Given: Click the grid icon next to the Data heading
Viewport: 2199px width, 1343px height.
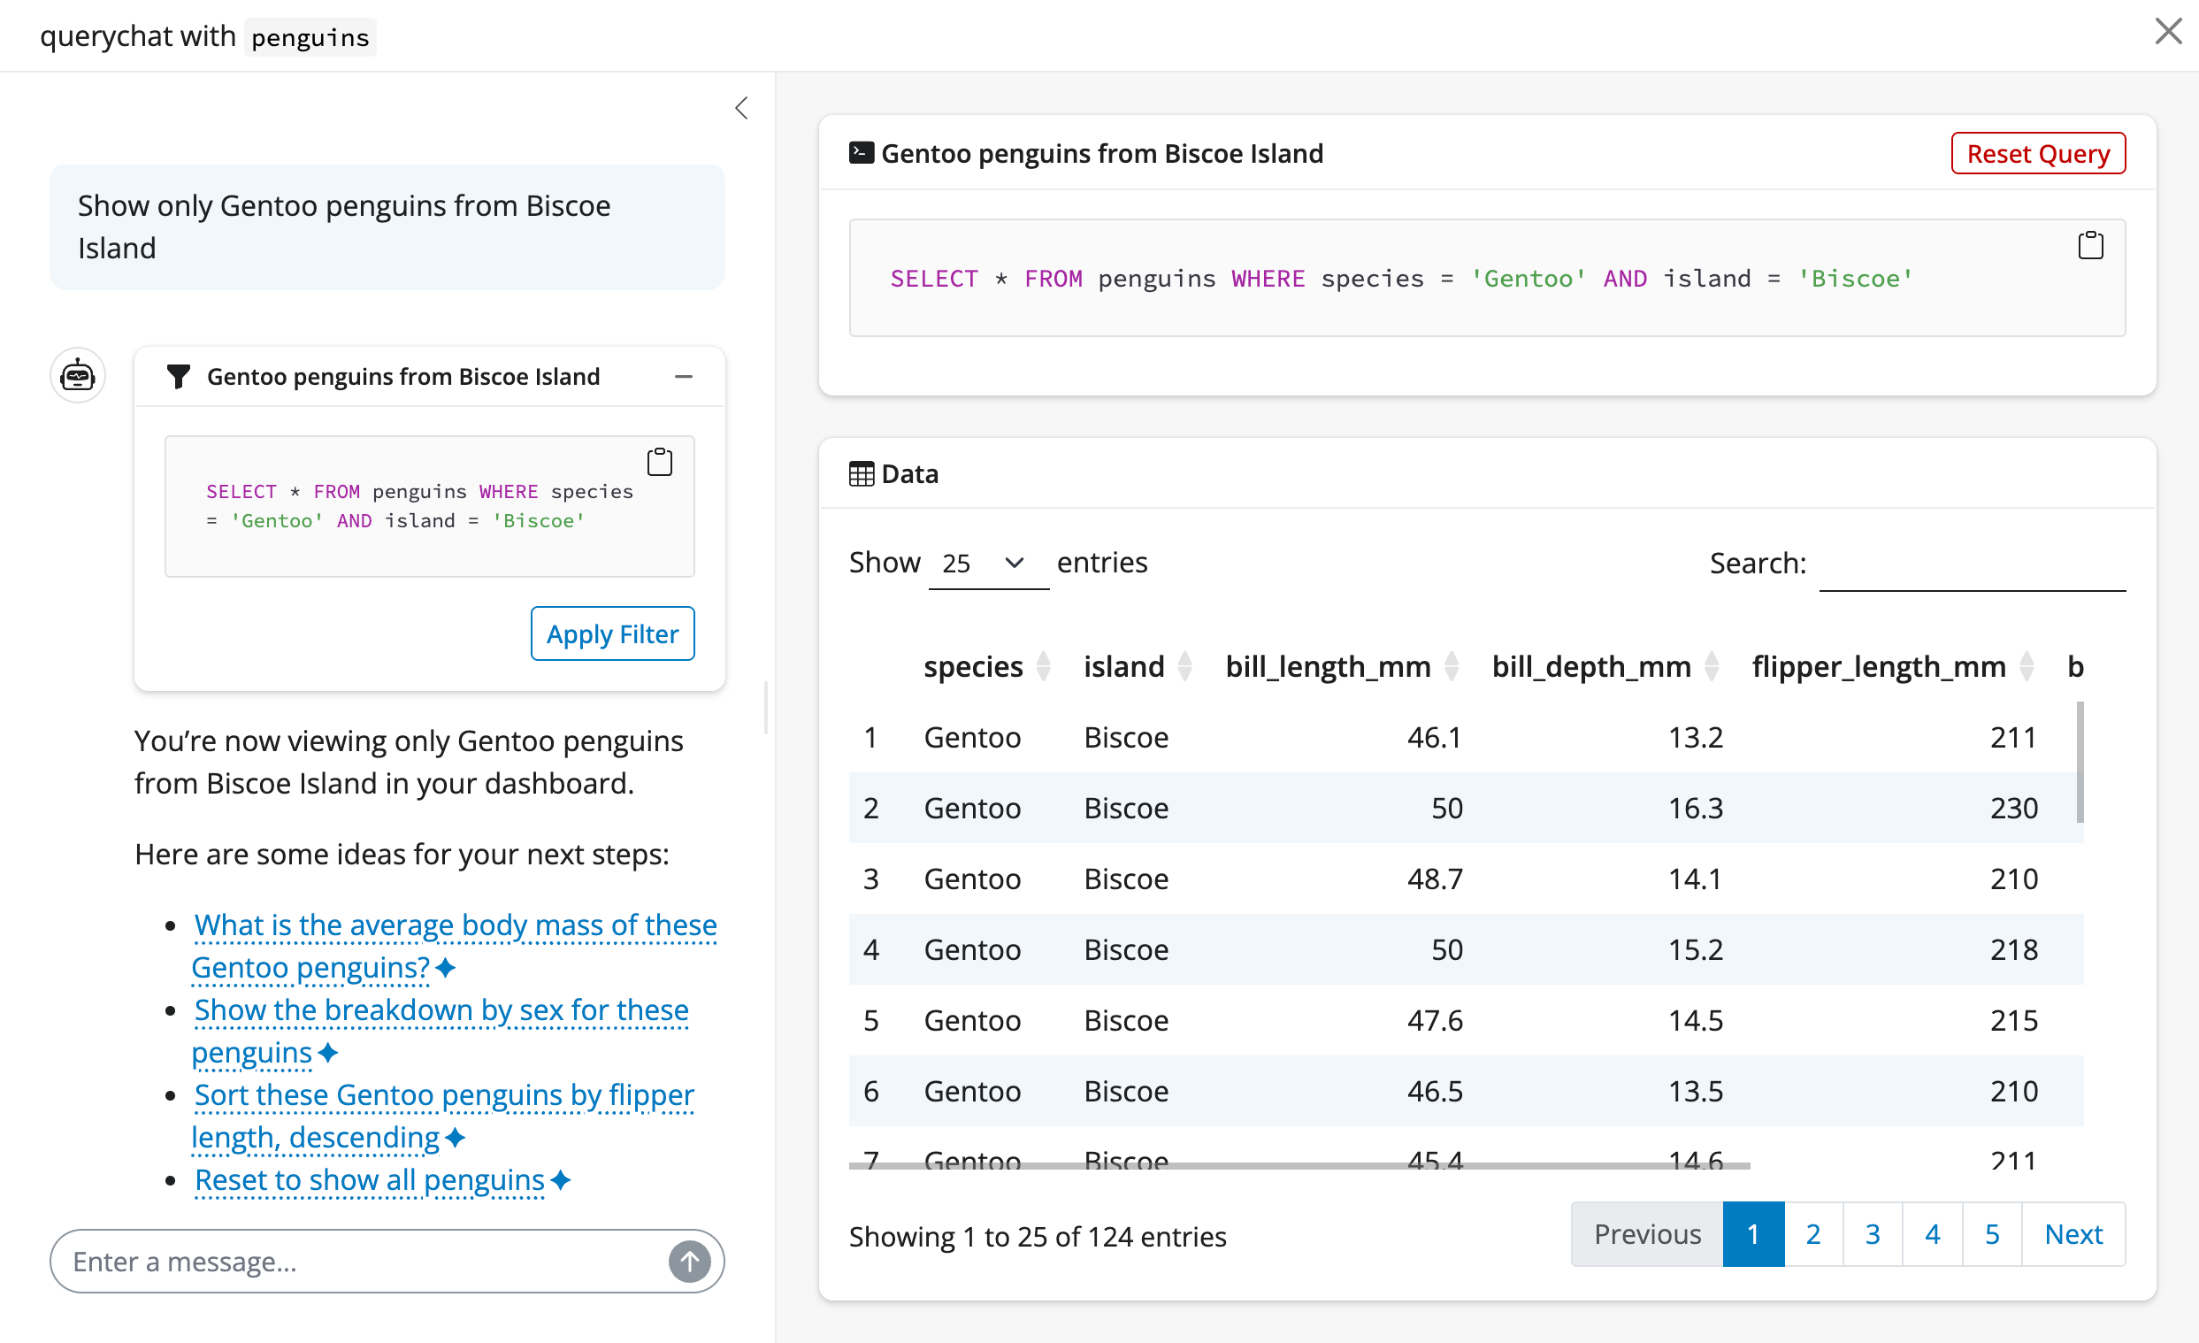Looking at the screenshot, I should coord(861,473).
